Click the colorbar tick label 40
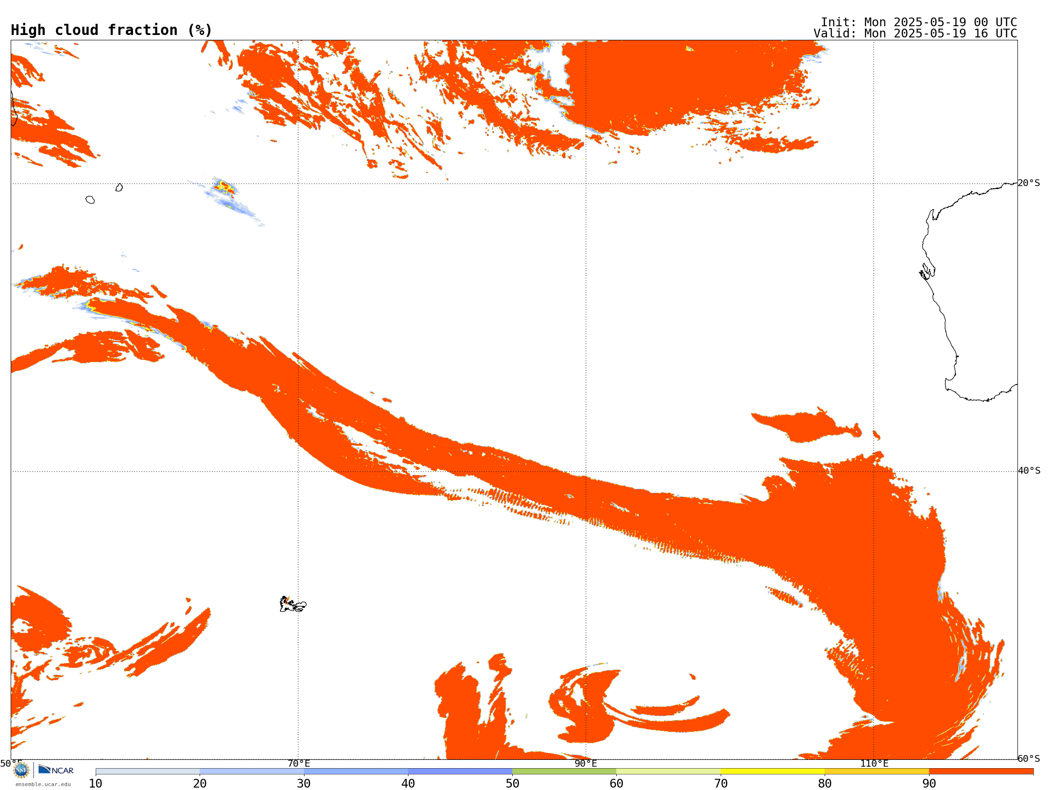 (408, 784)
